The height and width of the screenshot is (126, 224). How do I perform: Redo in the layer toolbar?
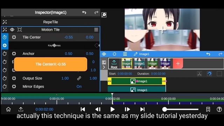click(220, 54)
